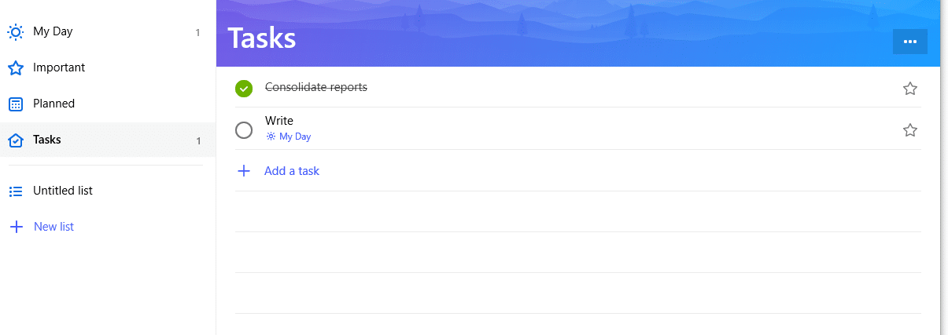948x335 pixels.
Task: Star the Consolidate reports task
Action: (910, 89)
